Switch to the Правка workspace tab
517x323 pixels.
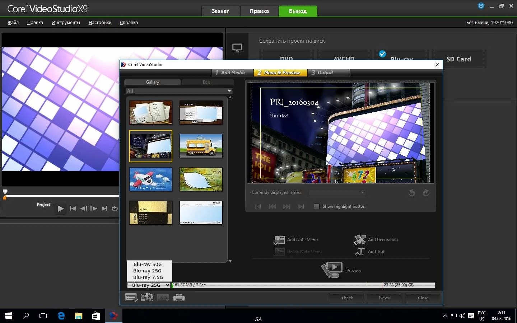pos(259,11)
